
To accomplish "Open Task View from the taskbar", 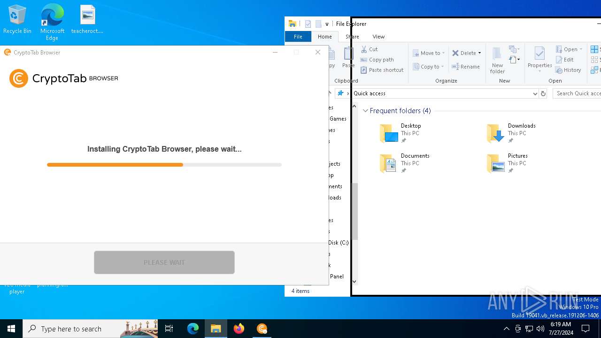I will point(169,329).
